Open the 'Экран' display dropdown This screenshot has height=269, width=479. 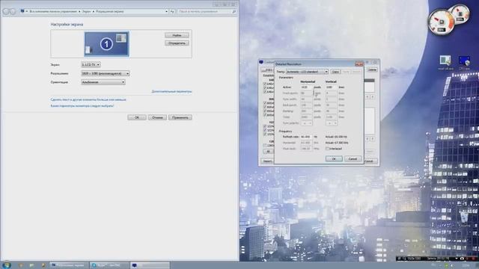[91, 65]
